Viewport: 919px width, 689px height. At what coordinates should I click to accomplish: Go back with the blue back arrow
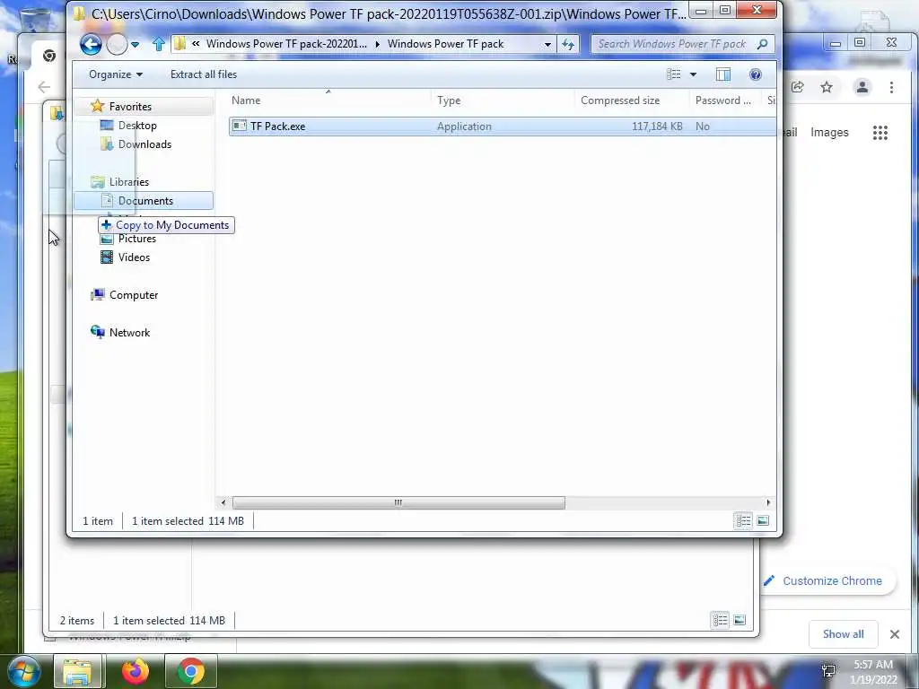click(91, 45)
